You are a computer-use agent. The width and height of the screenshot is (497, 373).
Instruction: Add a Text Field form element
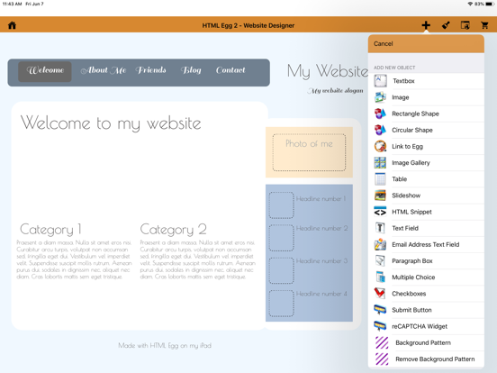426,228
